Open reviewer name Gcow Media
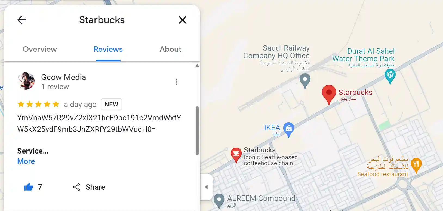443x211 pixels. (63, 77)
